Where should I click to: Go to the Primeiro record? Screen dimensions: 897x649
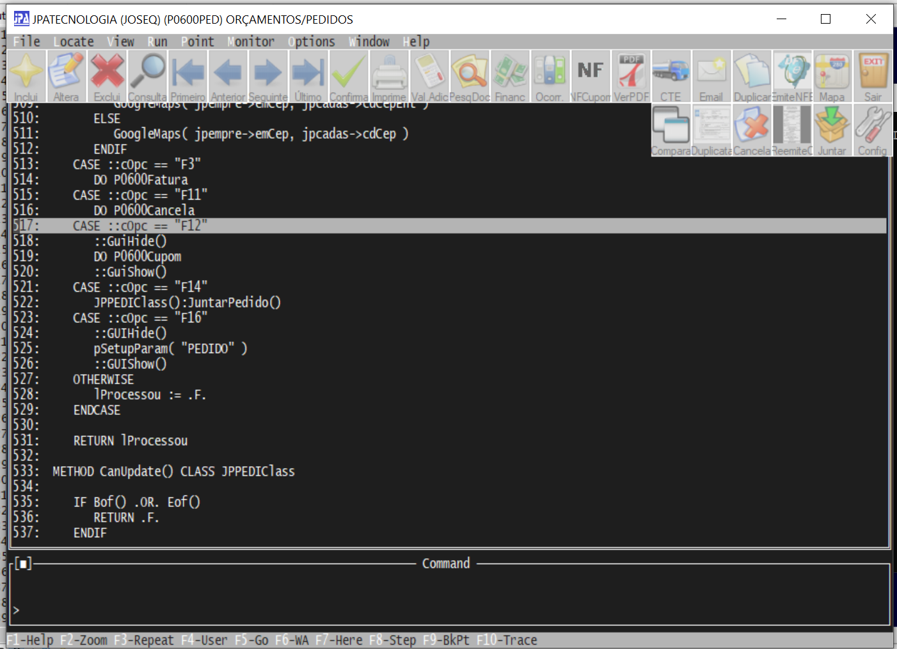pos(187,76)
